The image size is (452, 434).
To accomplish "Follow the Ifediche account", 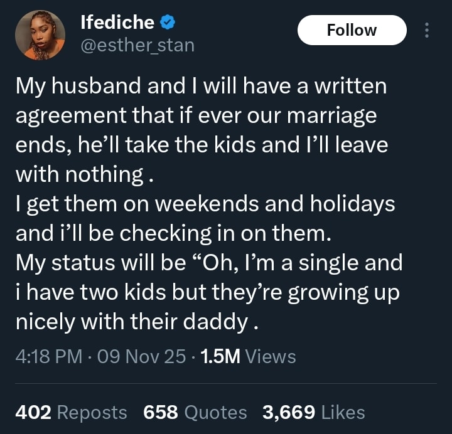I will 352,30.
